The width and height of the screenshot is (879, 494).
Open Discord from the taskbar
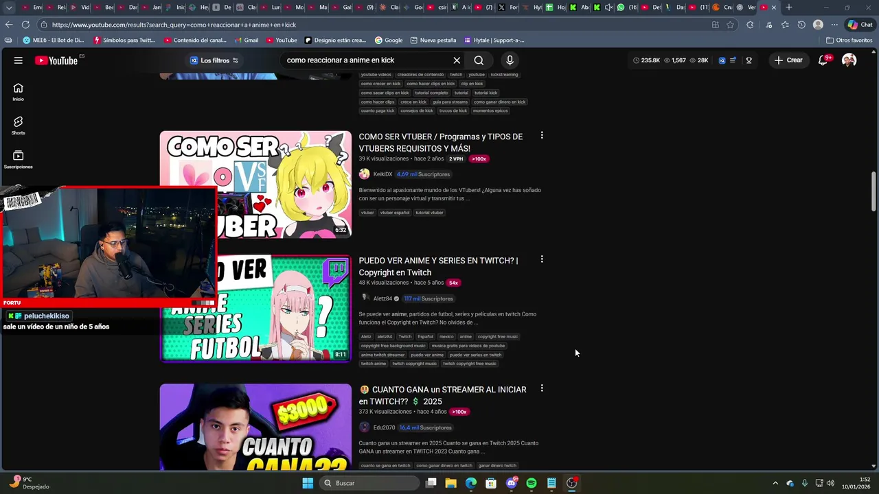[x=511, y=483]
